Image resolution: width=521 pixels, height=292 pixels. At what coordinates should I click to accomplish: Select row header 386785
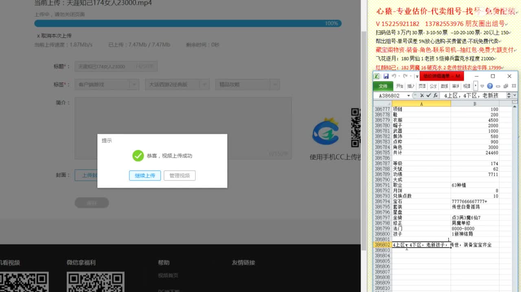click(x=382, y=153)
